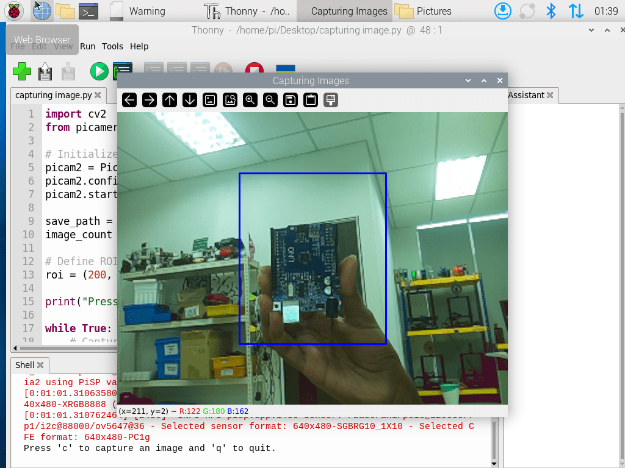Open a file using Thonny's load icon

pyautogui.click(x=44, y=71)
